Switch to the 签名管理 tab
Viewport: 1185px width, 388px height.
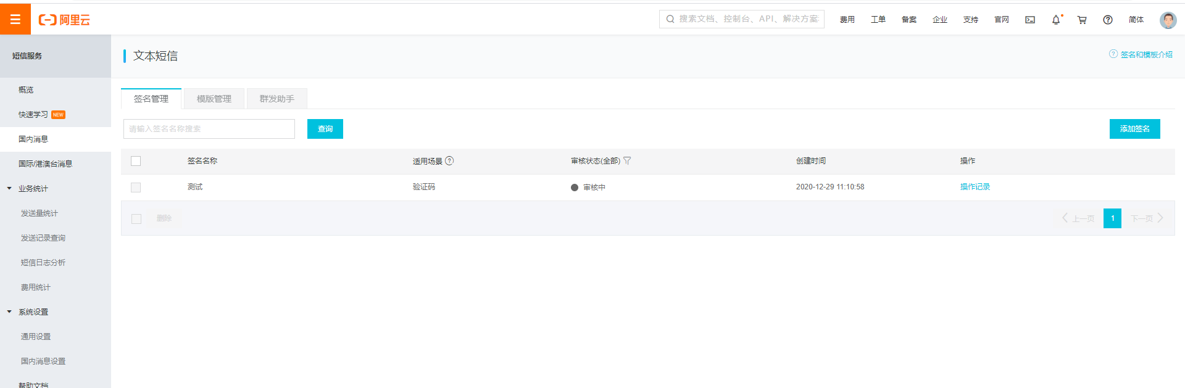pos(151,99)
